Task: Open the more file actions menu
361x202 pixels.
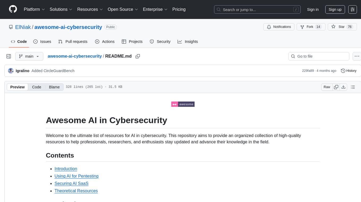Action: point(357,56)
